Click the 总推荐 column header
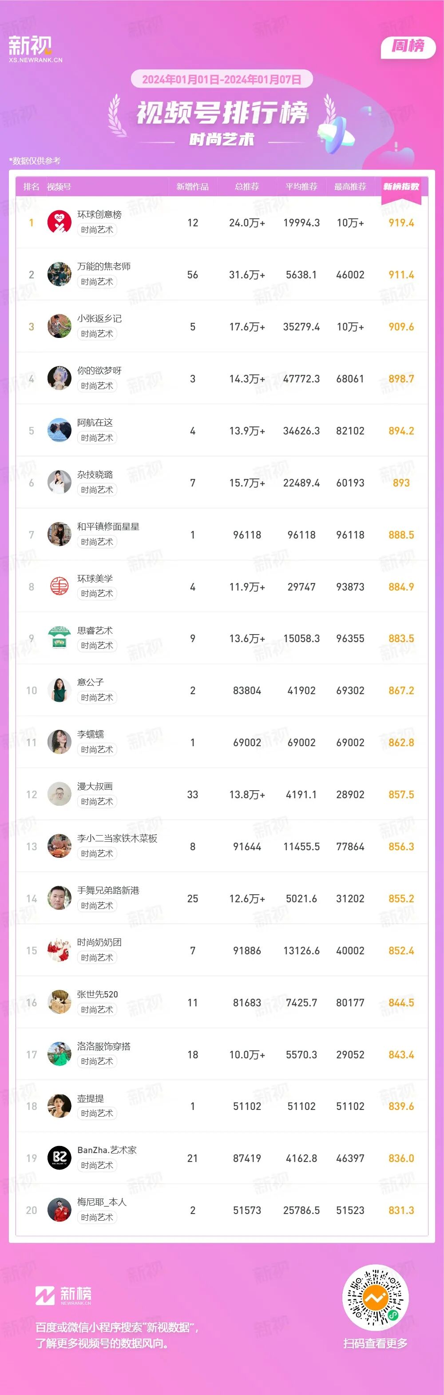 click(x=246, y=187)
